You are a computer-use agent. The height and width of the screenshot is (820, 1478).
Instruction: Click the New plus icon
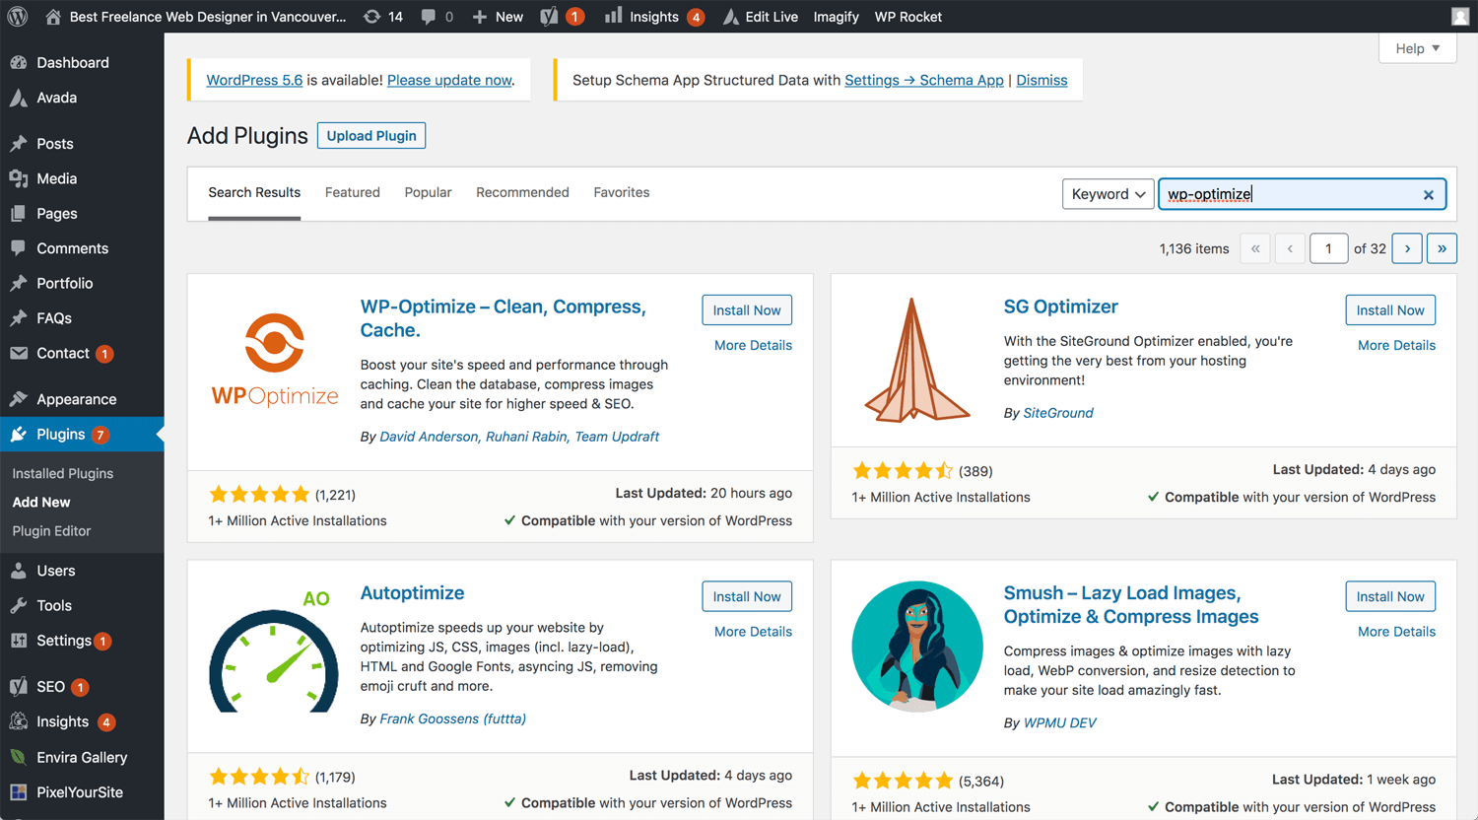480,17
